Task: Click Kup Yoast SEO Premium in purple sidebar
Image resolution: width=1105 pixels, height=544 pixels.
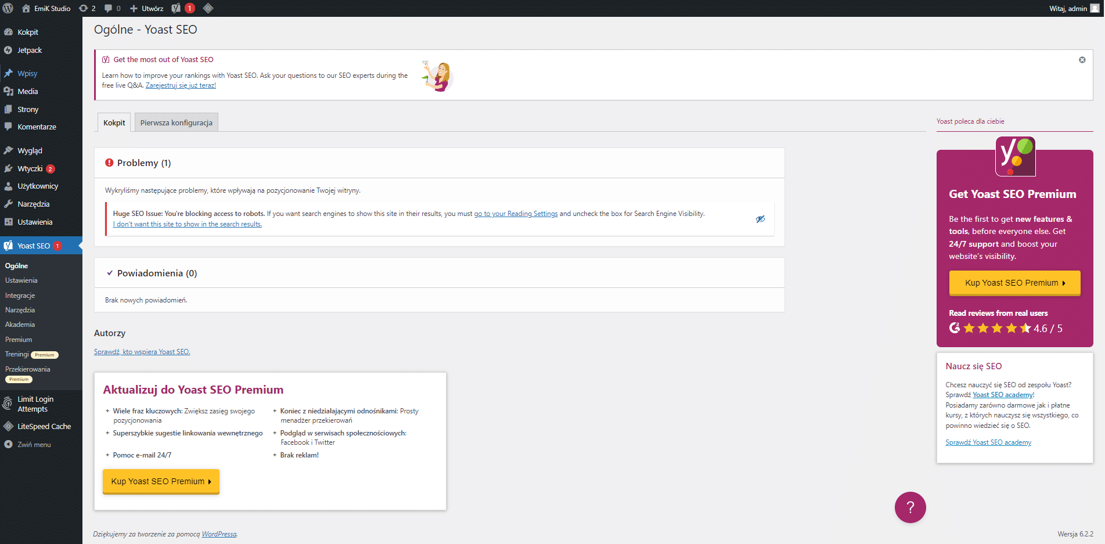Action: 1014,283
